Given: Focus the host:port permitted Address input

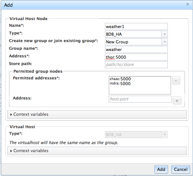Looking at the screenshot, I should [x=140, y=99].
